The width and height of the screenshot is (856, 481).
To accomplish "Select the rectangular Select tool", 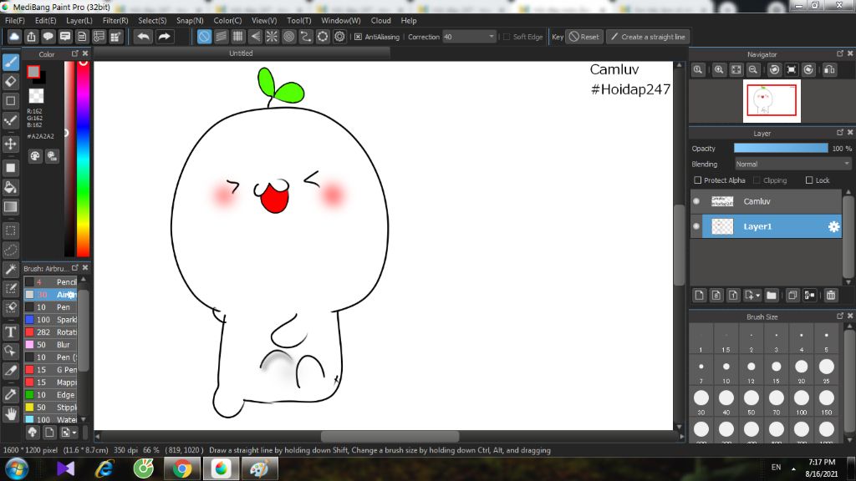I will pyautogui.click(x=10, y=230).
